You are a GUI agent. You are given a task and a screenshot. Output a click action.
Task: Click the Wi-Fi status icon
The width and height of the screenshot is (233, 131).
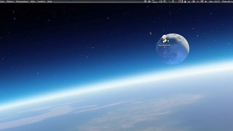[x=202, y=1]
